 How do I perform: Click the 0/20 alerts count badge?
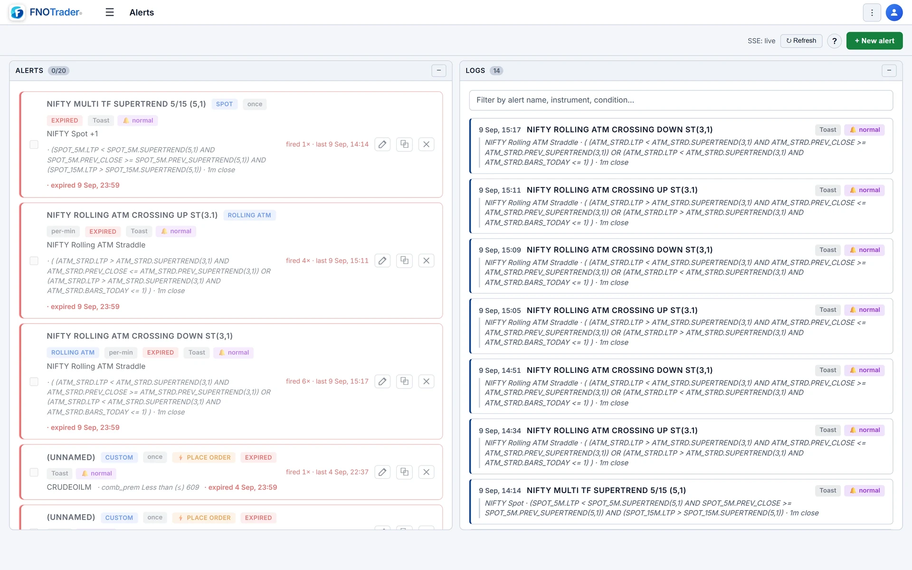click(x=59, y=71)
